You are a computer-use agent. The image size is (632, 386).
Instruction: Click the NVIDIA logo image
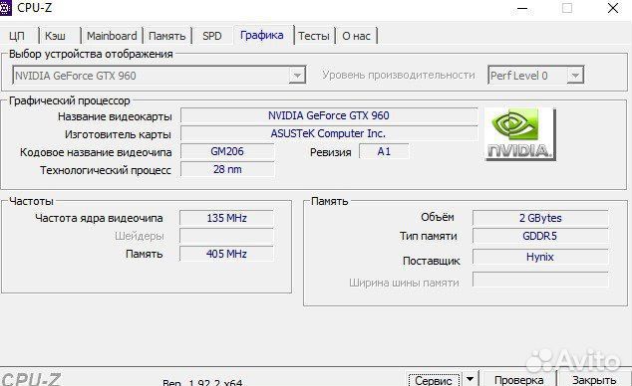[520, 134]
